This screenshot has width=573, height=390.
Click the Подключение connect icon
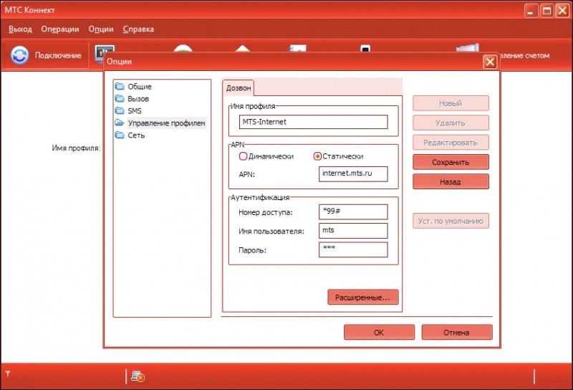(x=19, y=55)
